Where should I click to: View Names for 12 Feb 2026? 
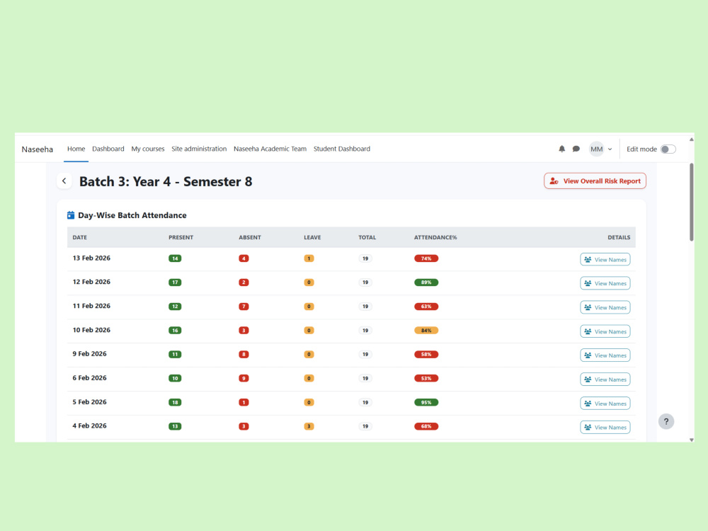pyautogui.click(x=605, y=283)
